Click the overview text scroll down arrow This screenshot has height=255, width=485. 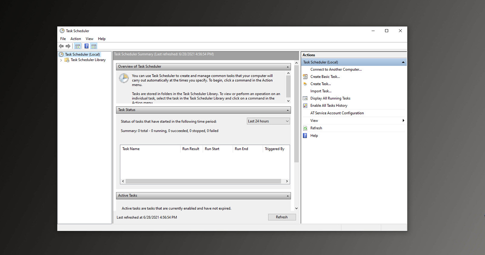288,101
